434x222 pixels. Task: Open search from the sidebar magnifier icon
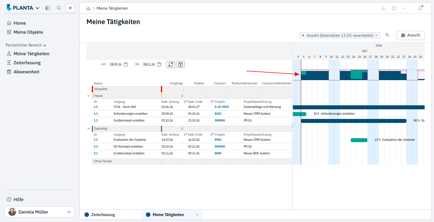(x=59, y=8)
